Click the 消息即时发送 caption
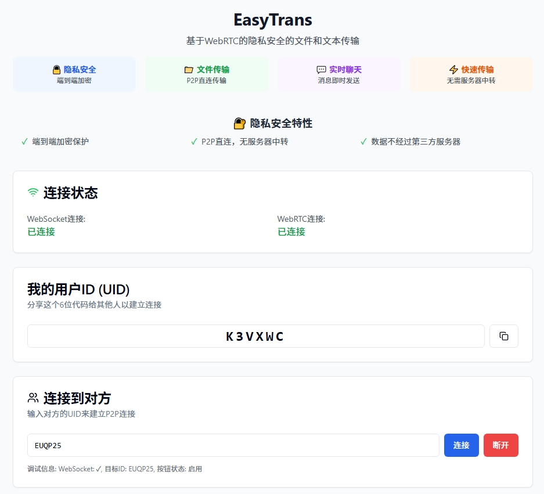 coord(339,81)
